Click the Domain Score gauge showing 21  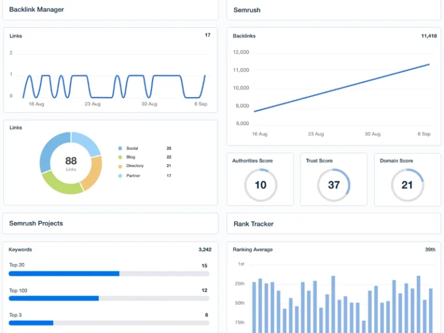pos(408,185)
